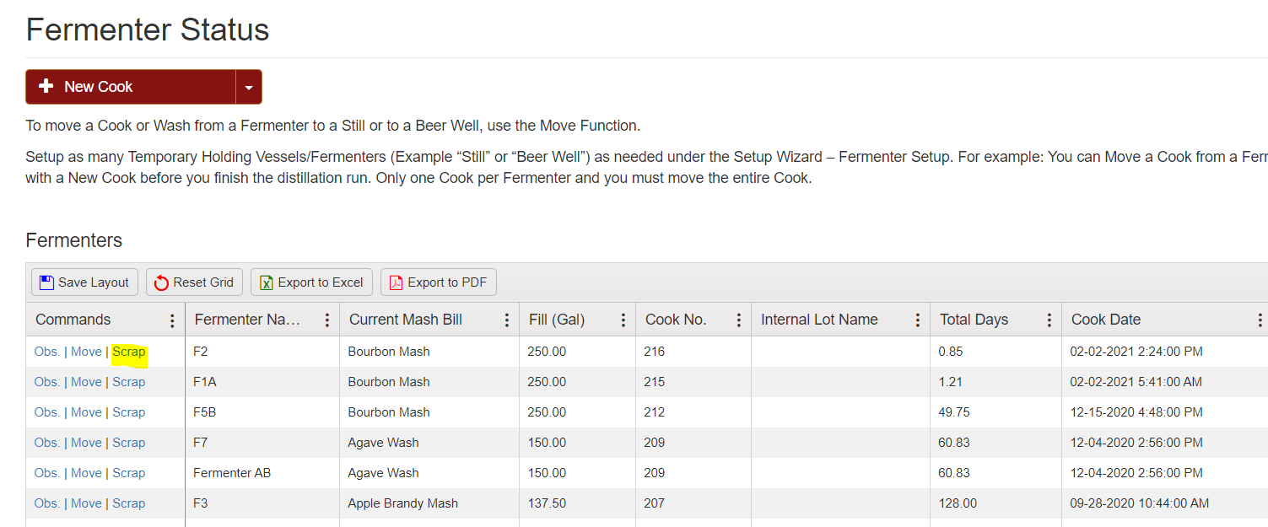1268x527 pixels.
Task: Sort by the Total Days header
Action: (x=974, y=320)
